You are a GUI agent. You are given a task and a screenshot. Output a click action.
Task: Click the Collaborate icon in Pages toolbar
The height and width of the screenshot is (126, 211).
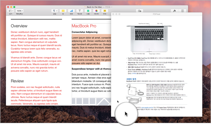(x=140, y=11)
